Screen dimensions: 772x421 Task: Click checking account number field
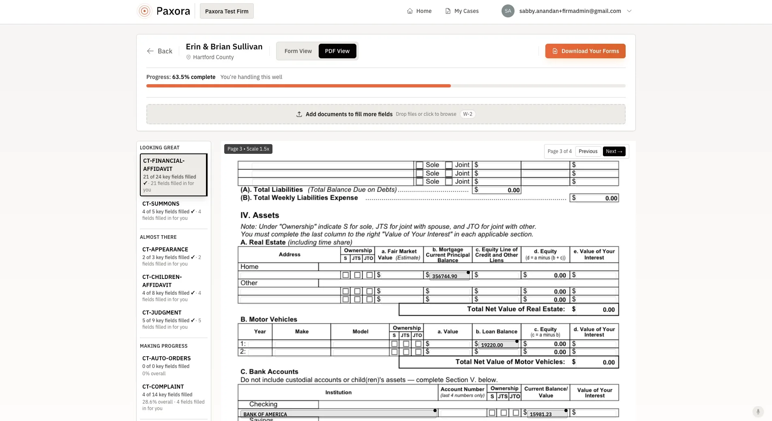coord(463,413)
